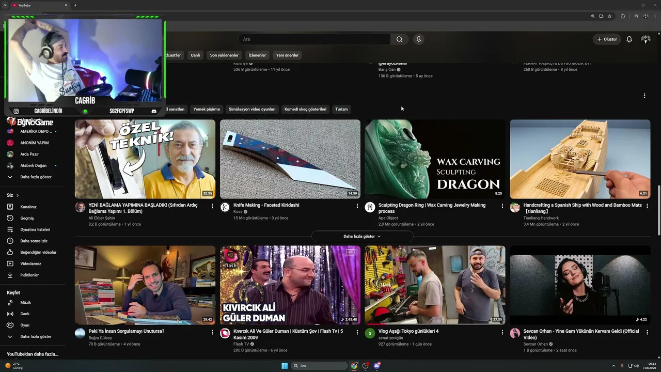
Task: Open the YouTube notifications bell
Action: pyautogui.click(x=629, y=39)
